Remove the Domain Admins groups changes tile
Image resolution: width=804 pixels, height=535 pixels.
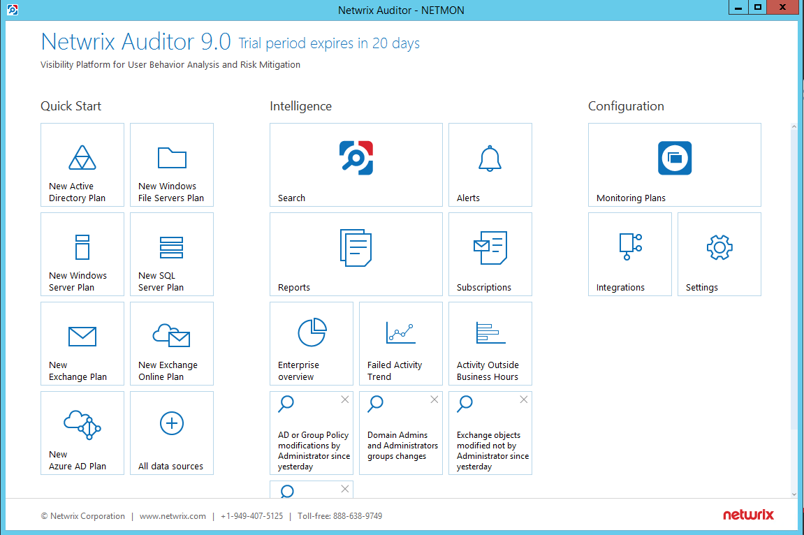point(434,400)
